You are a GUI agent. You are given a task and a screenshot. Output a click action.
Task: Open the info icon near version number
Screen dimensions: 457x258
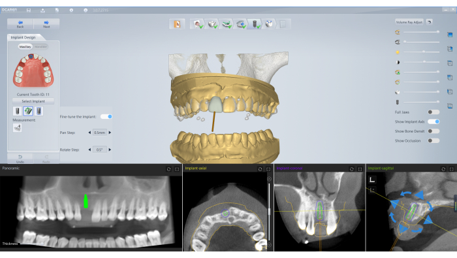86,10
